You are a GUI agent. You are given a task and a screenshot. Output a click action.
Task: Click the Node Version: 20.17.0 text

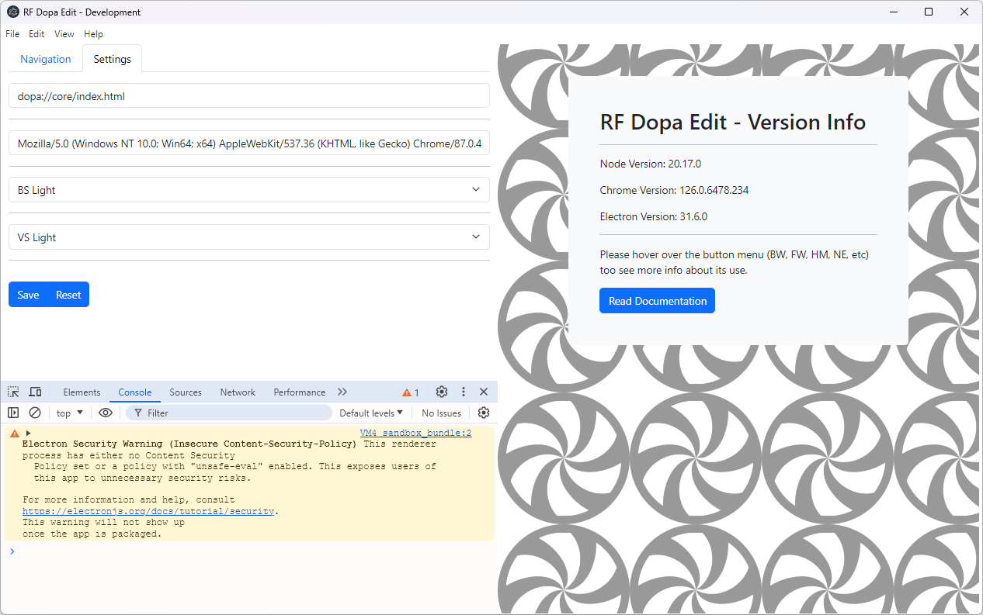(651, 164)
